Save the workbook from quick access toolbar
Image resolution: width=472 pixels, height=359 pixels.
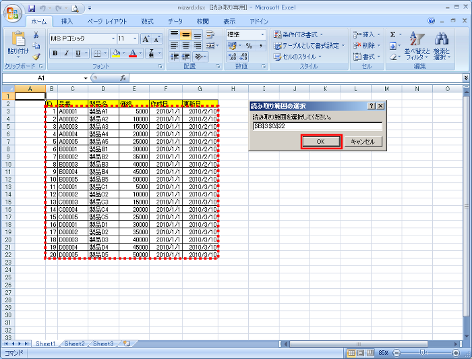tap(32, 8)
